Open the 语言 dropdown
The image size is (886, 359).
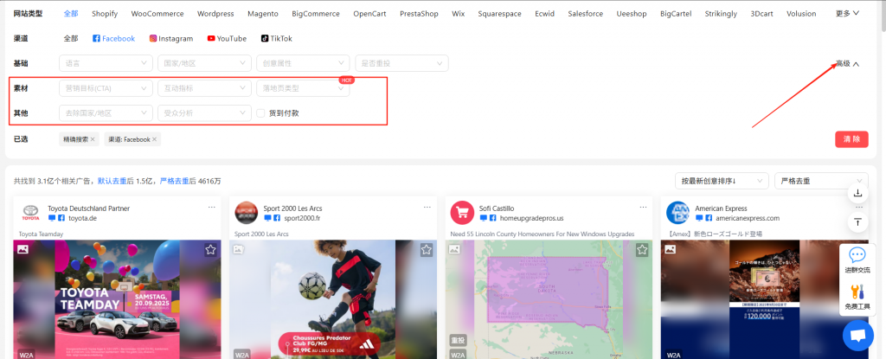coord(106,63)
